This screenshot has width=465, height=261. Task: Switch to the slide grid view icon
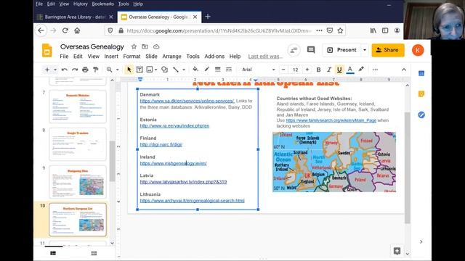[x=94, y=253]
